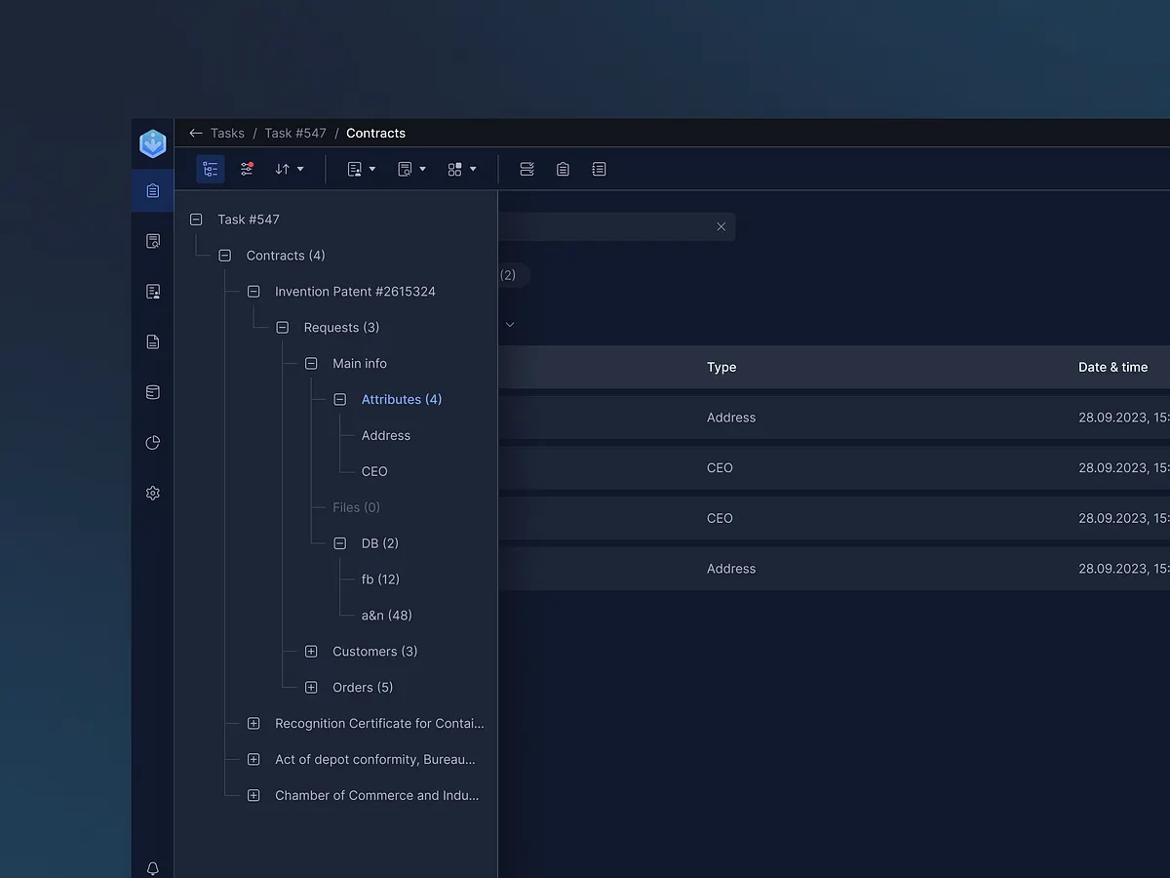Go to Task #547 in breadcrumb
This screenshot has height=878, width=1170.
click(x=294, y=133)
